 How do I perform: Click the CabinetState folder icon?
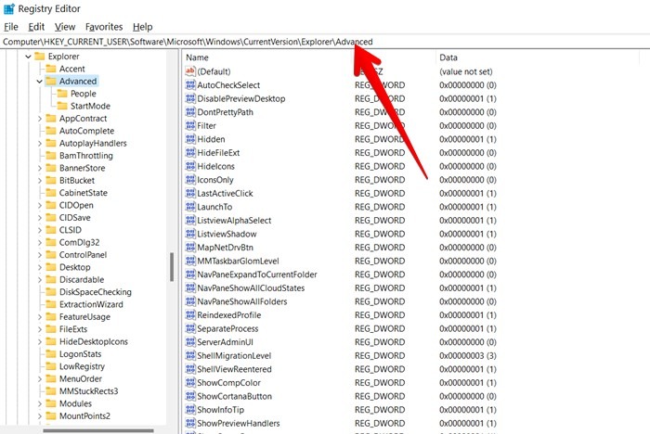pyautogui.click(x=51, y=193)
